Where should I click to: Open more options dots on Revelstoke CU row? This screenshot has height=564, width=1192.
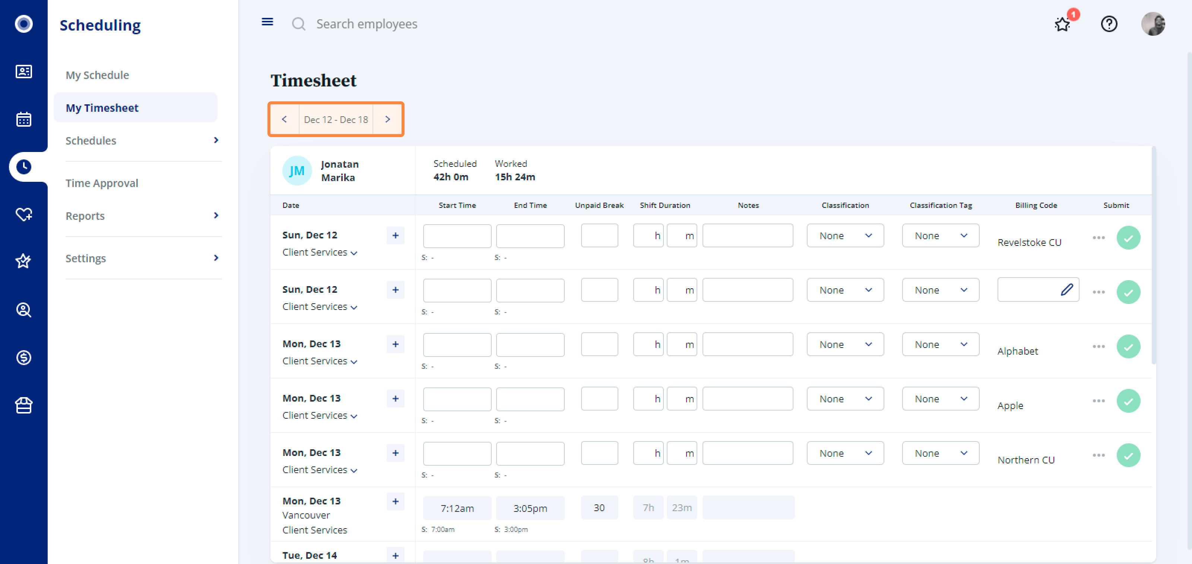1099,238
